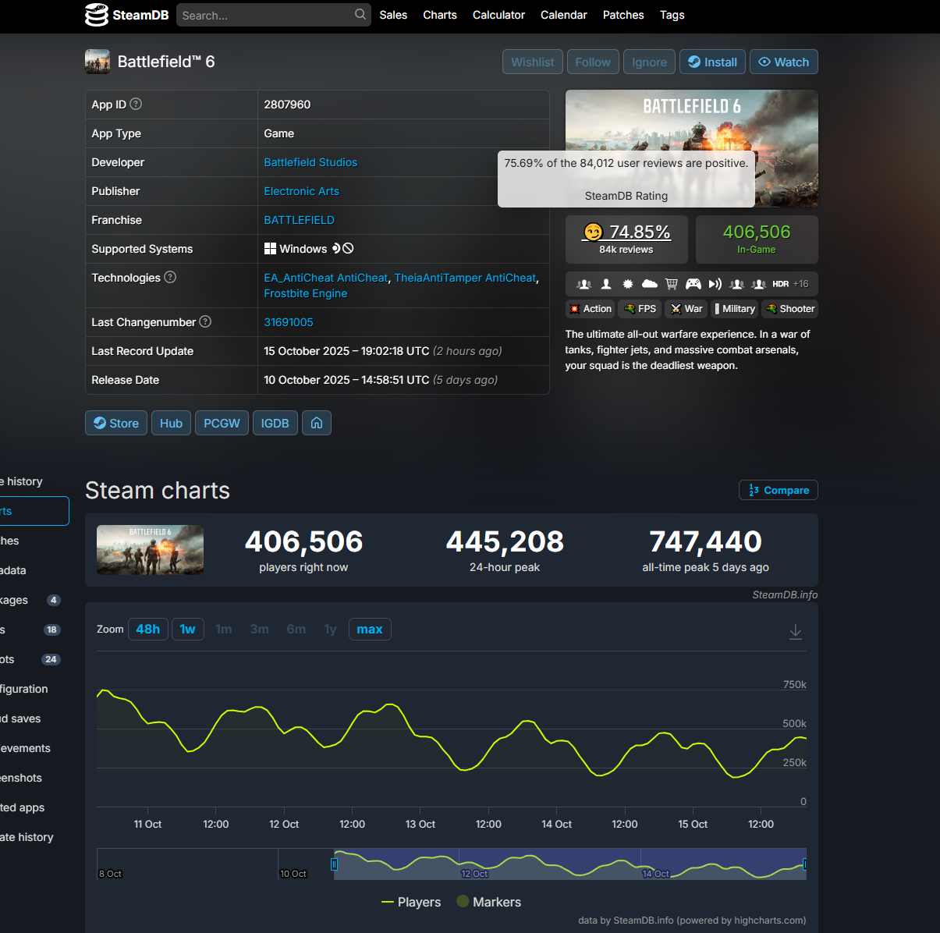Click the Battlefield 6 header image
This screenshot has height=933, width=940.
point(692,148)
